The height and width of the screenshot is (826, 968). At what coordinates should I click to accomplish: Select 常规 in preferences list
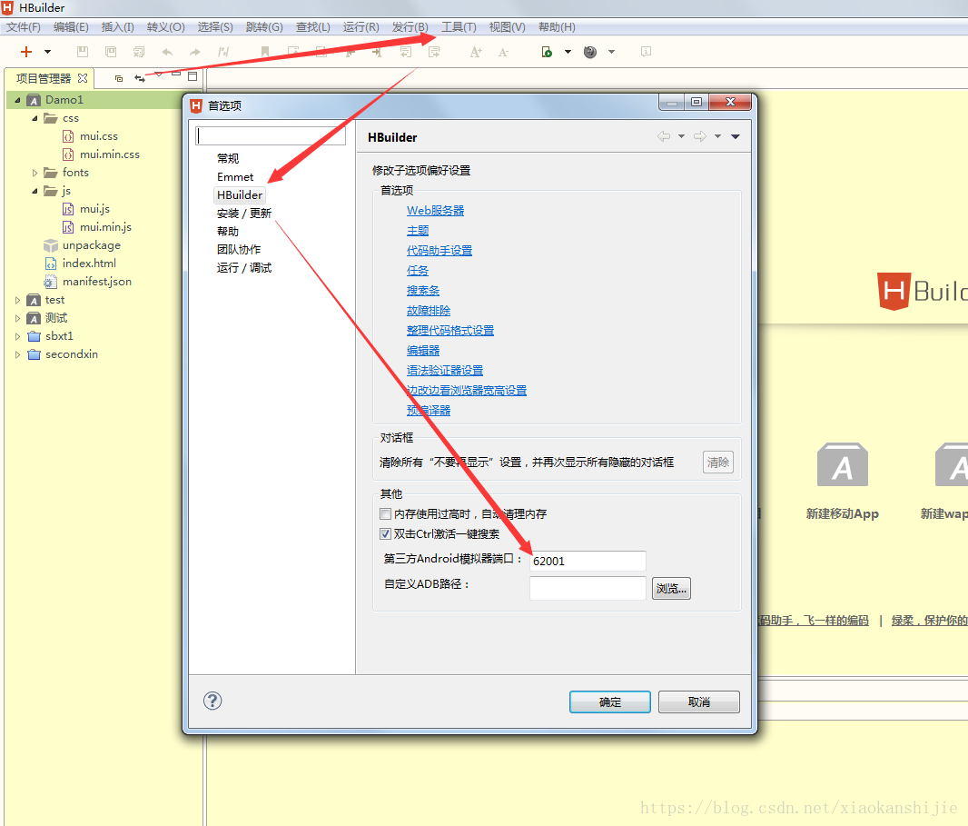(x=228, y=159)
